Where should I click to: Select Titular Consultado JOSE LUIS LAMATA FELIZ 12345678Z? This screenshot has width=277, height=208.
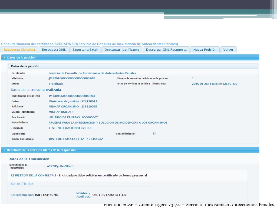point(76,139)
